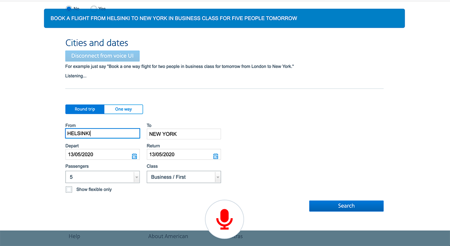Viewport: 450px width, 246px height.
Task: Click the Show flexible only label text
Action: coord(94,190)
